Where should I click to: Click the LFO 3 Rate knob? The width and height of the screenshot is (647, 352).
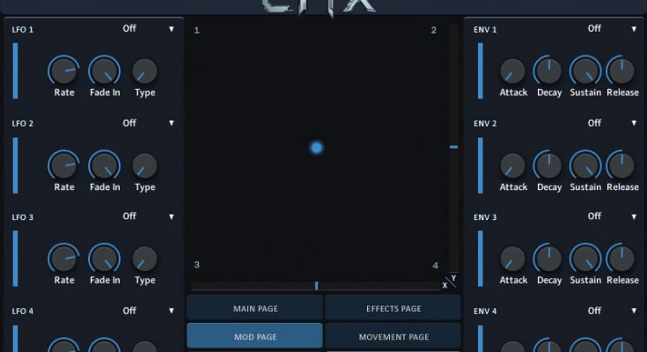click(x=63, y=258)
